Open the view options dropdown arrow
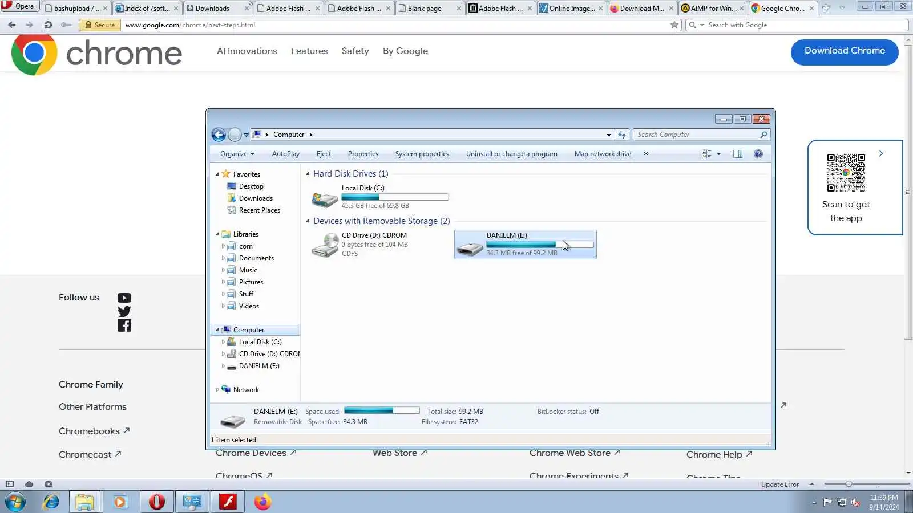 718,154
